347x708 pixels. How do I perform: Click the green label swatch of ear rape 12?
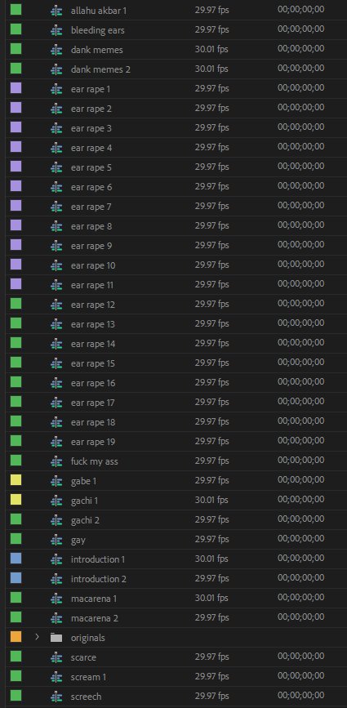click(x=16, y=303)
